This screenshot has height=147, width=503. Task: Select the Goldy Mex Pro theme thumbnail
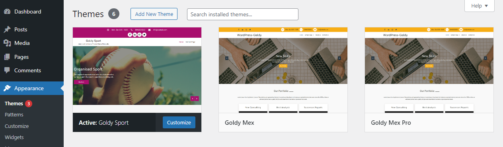pyautogui.click(x=429, y=70)
